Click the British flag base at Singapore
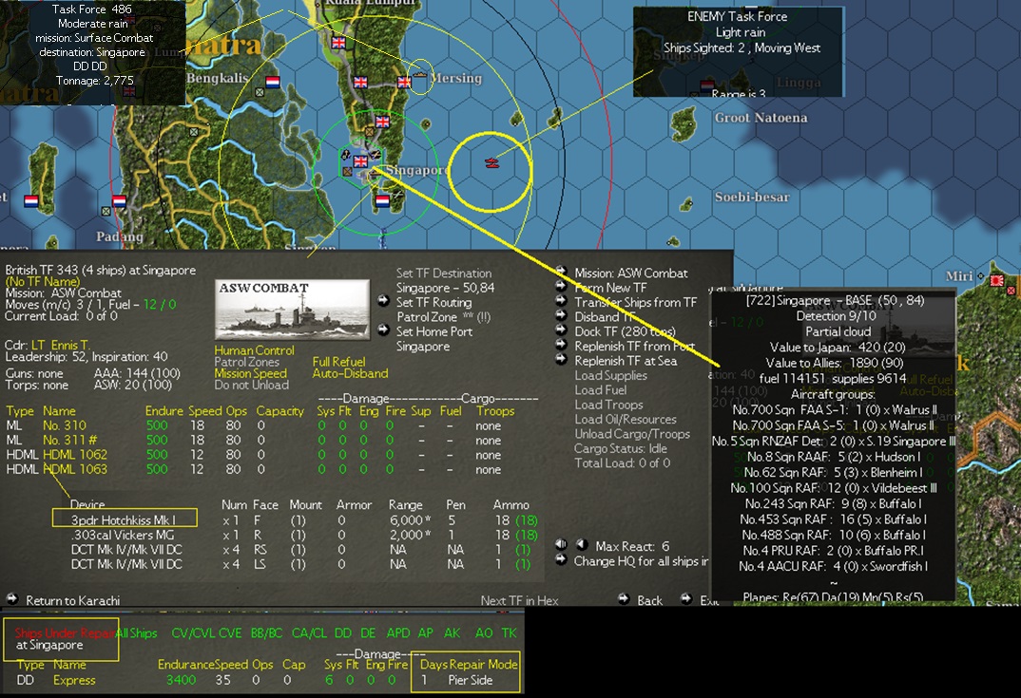Image resolution: width=1021 pixels, height=698 pixels. (x=360, y=160)
